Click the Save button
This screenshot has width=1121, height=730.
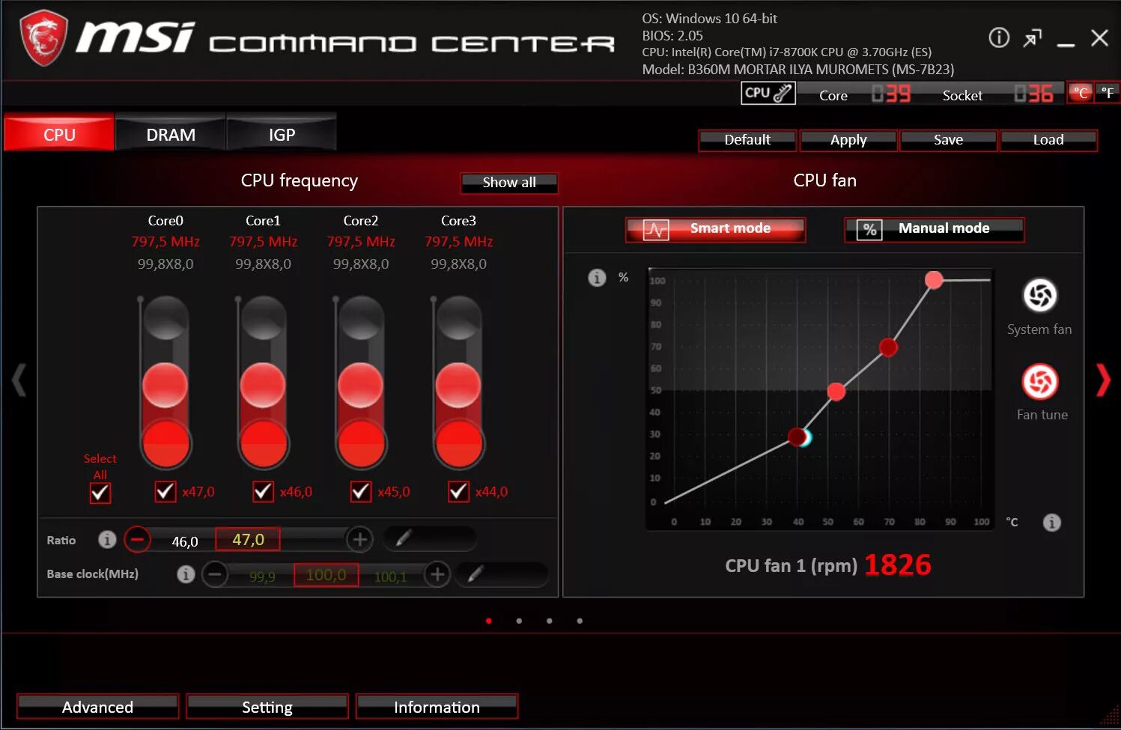(x=948, y=140)
